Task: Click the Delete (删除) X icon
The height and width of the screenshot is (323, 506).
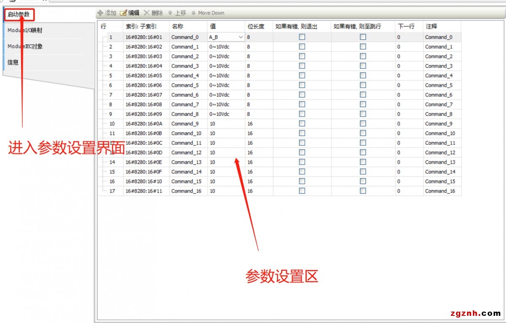Action: (147, 13)
